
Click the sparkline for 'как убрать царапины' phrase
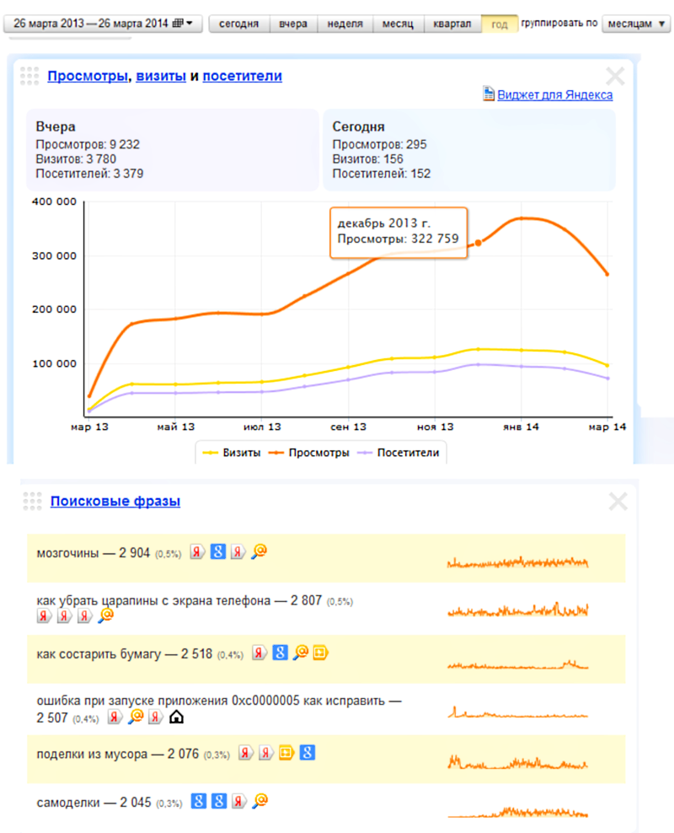518,610
